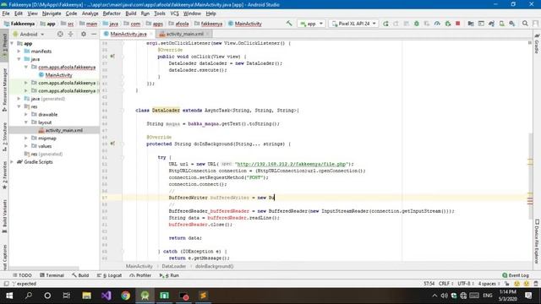Open the Run tool window
The image size is (541, 304).
pyautogui.click(x=169, y=275)
